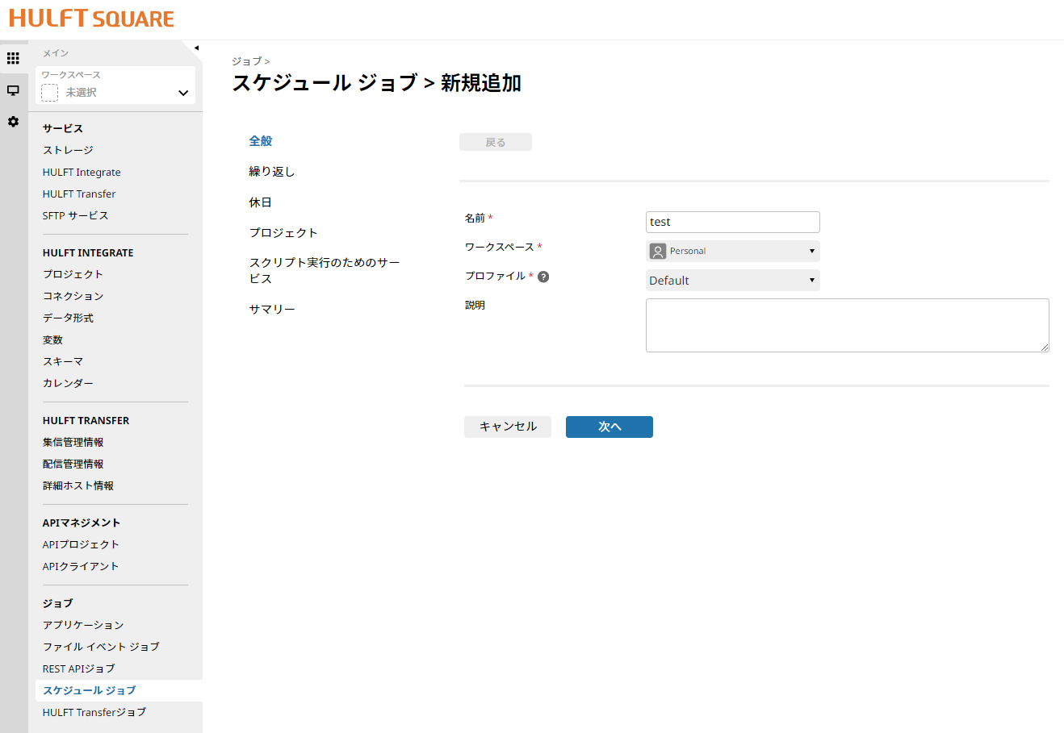Click the monitor icon in left rail
This screenshot has height=733, width=1064.
coord(13,90)
